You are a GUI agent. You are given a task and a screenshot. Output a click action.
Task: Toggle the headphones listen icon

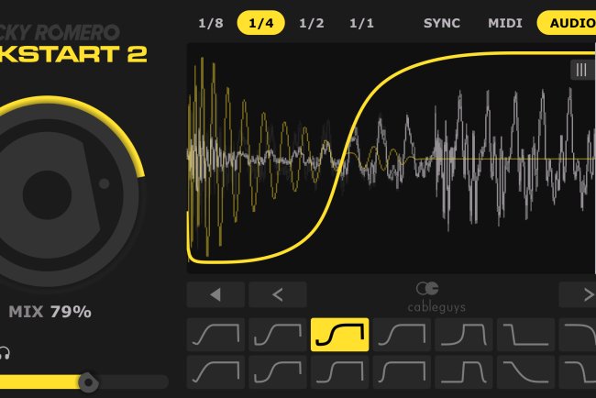coord(5,352)
